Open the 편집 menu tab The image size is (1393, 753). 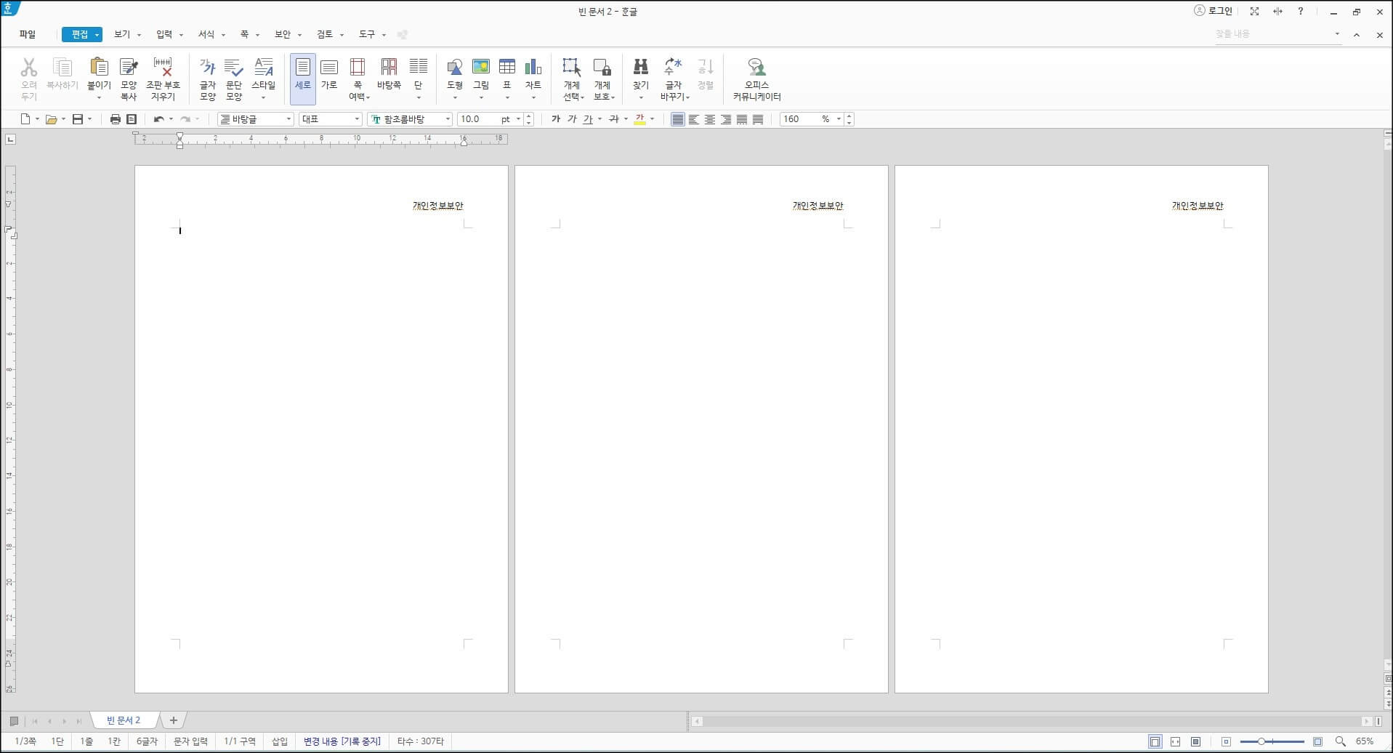click(81, 34)
